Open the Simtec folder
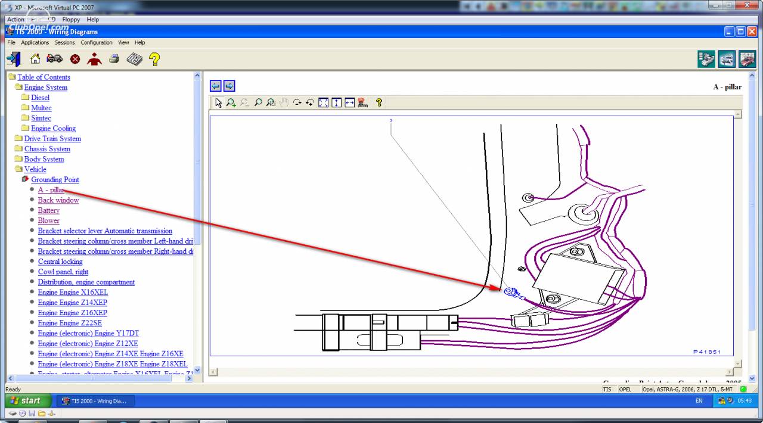 click(41, 118)
